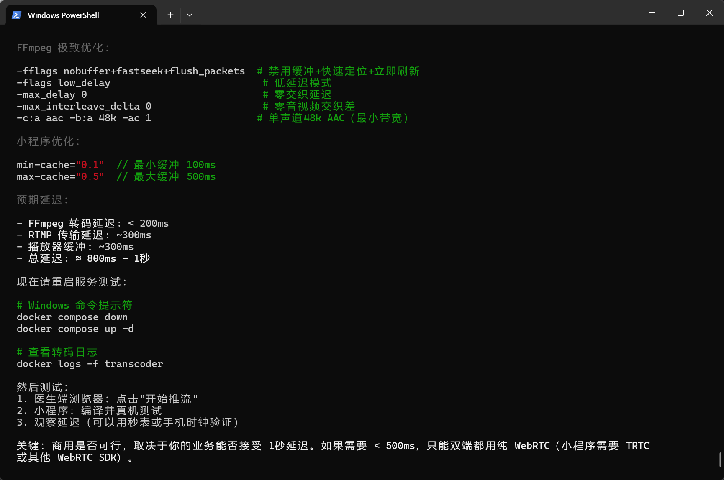The height and width of the screenshot is (480, 724).
Task: Expand the new tab profile dropdown
Action: pyautogui.click(x=190, y=15)
